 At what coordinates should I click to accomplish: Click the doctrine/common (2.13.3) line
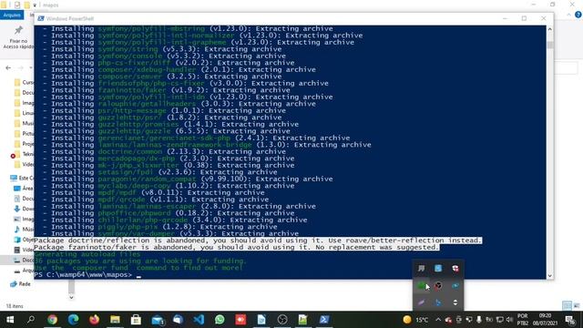164,151
